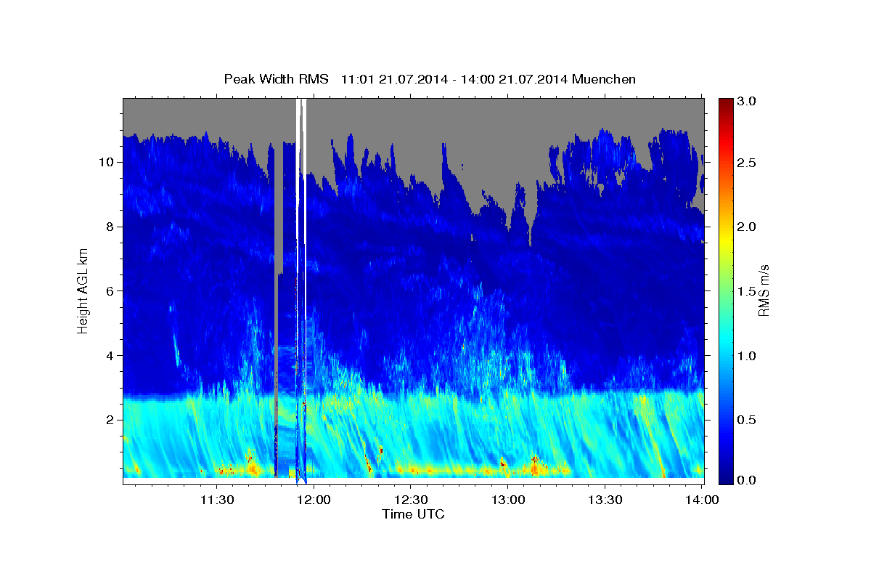Image resolution: width=871 pixels, height=581 pixels.
Task: Click the 'Muenchen' location in title
Action: [604, 78]
